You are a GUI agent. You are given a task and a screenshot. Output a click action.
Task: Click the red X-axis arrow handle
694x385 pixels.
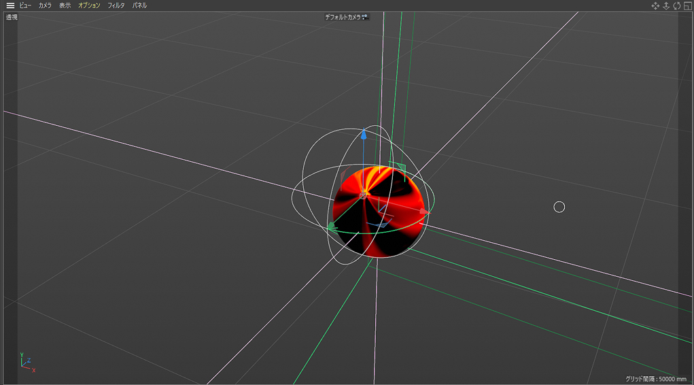[x=423, y=212]
